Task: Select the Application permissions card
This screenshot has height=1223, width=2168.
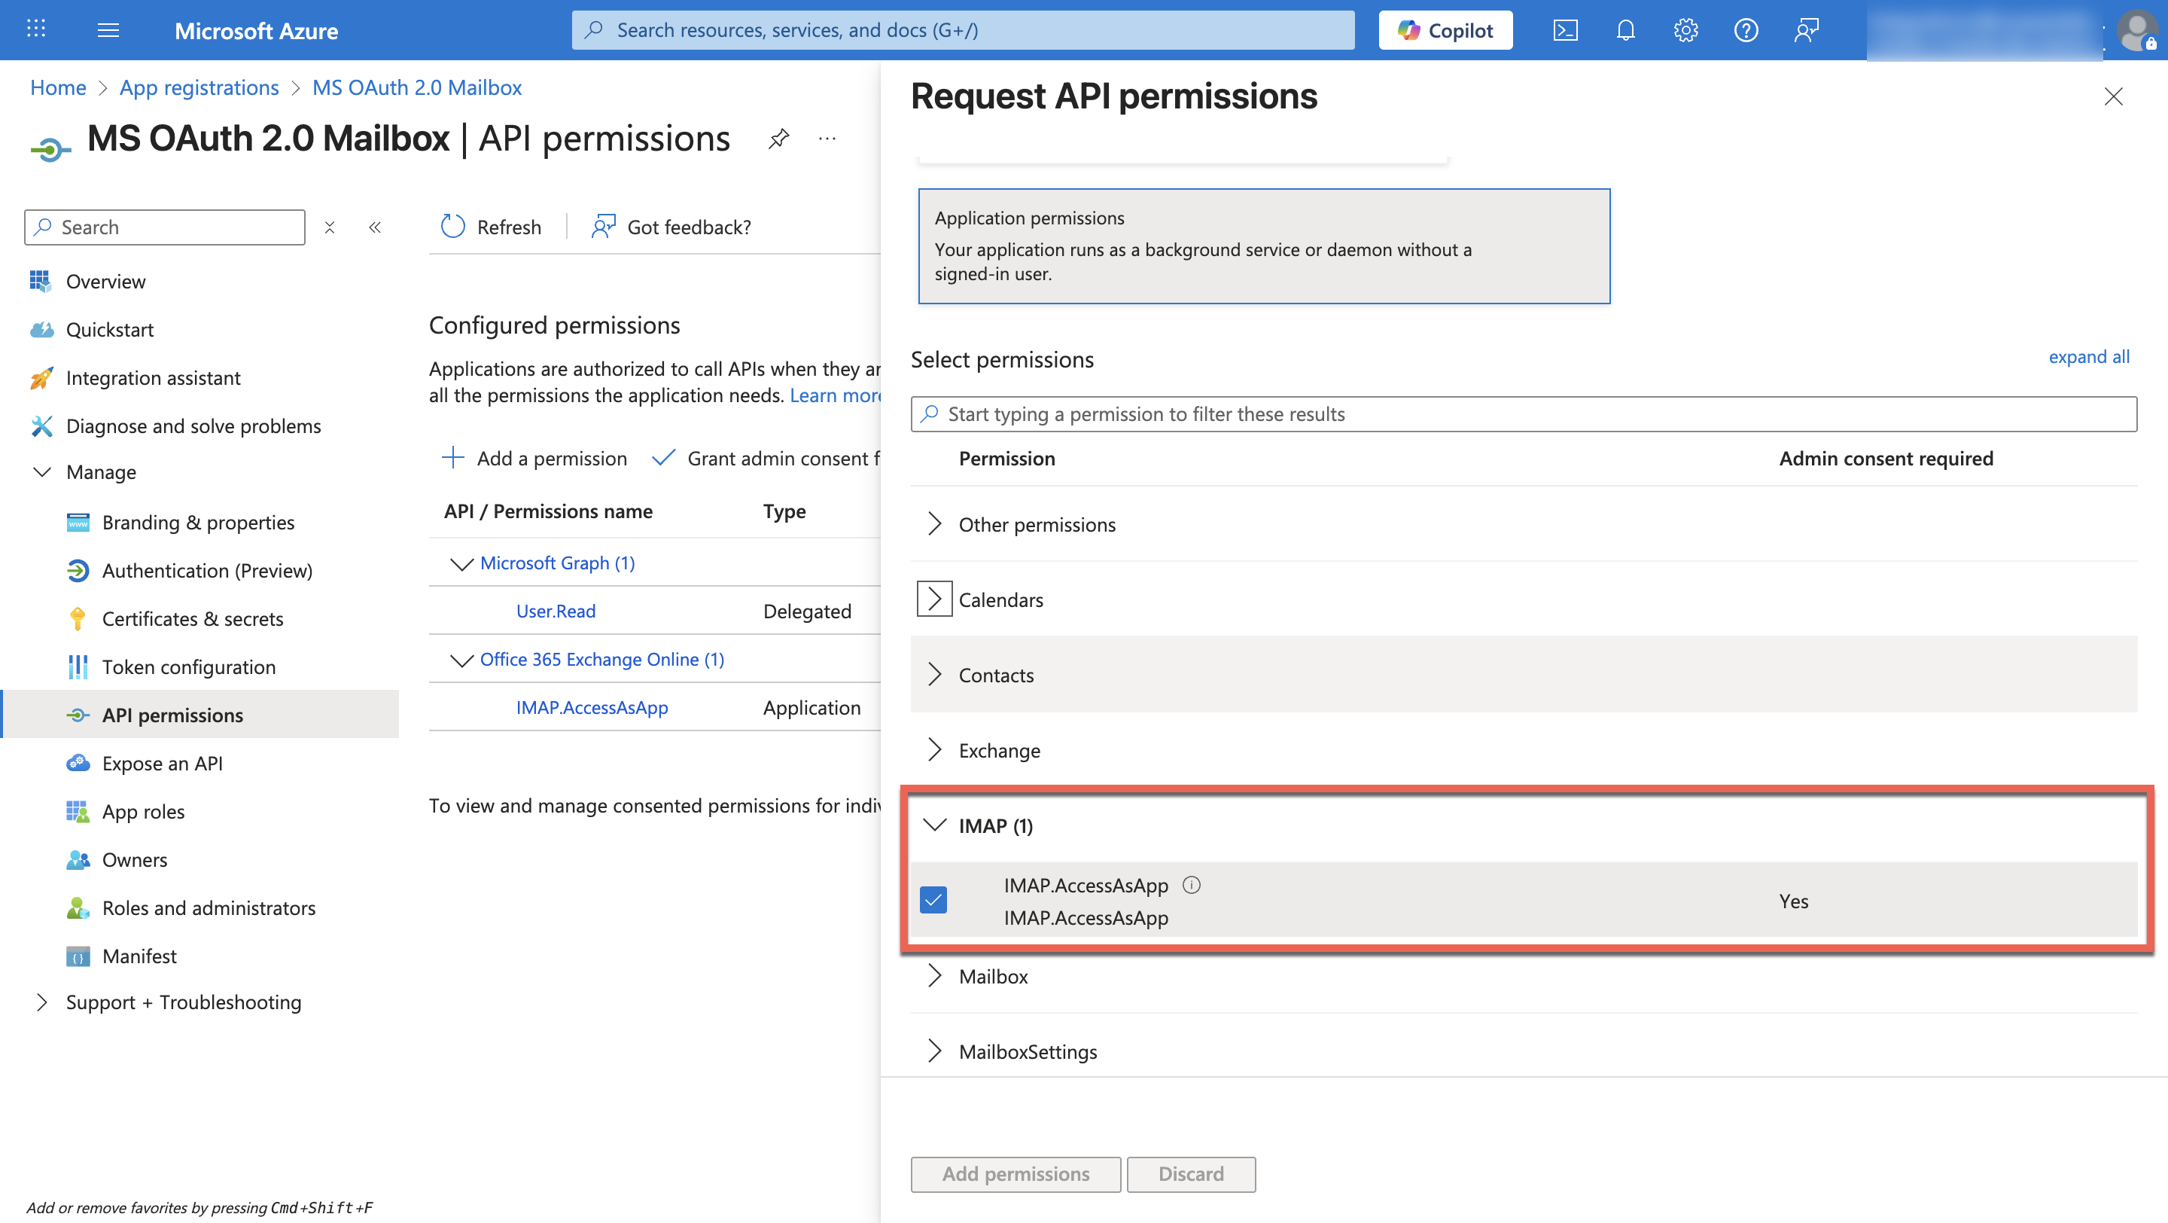Action: [x=1263, y=246]
